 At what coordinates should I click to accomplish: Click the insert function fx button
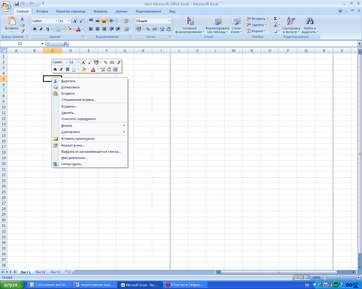pos(65,43)
